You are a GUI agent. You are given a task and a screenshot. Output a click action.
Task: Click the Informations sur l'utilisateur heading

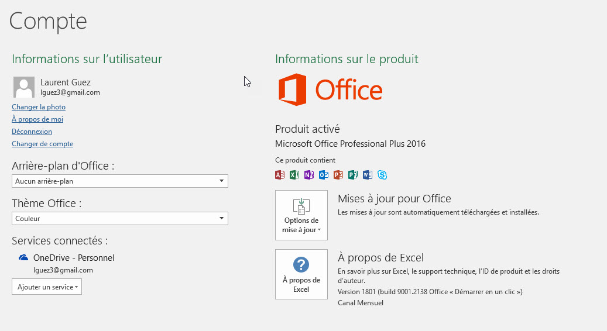click(x=87, y=59)
